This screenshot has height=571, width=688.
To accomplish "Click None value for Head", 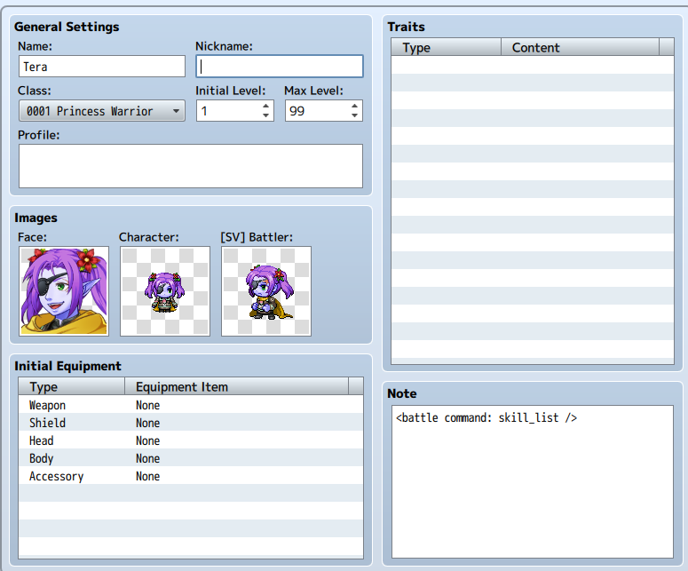I will click(148, 440).
